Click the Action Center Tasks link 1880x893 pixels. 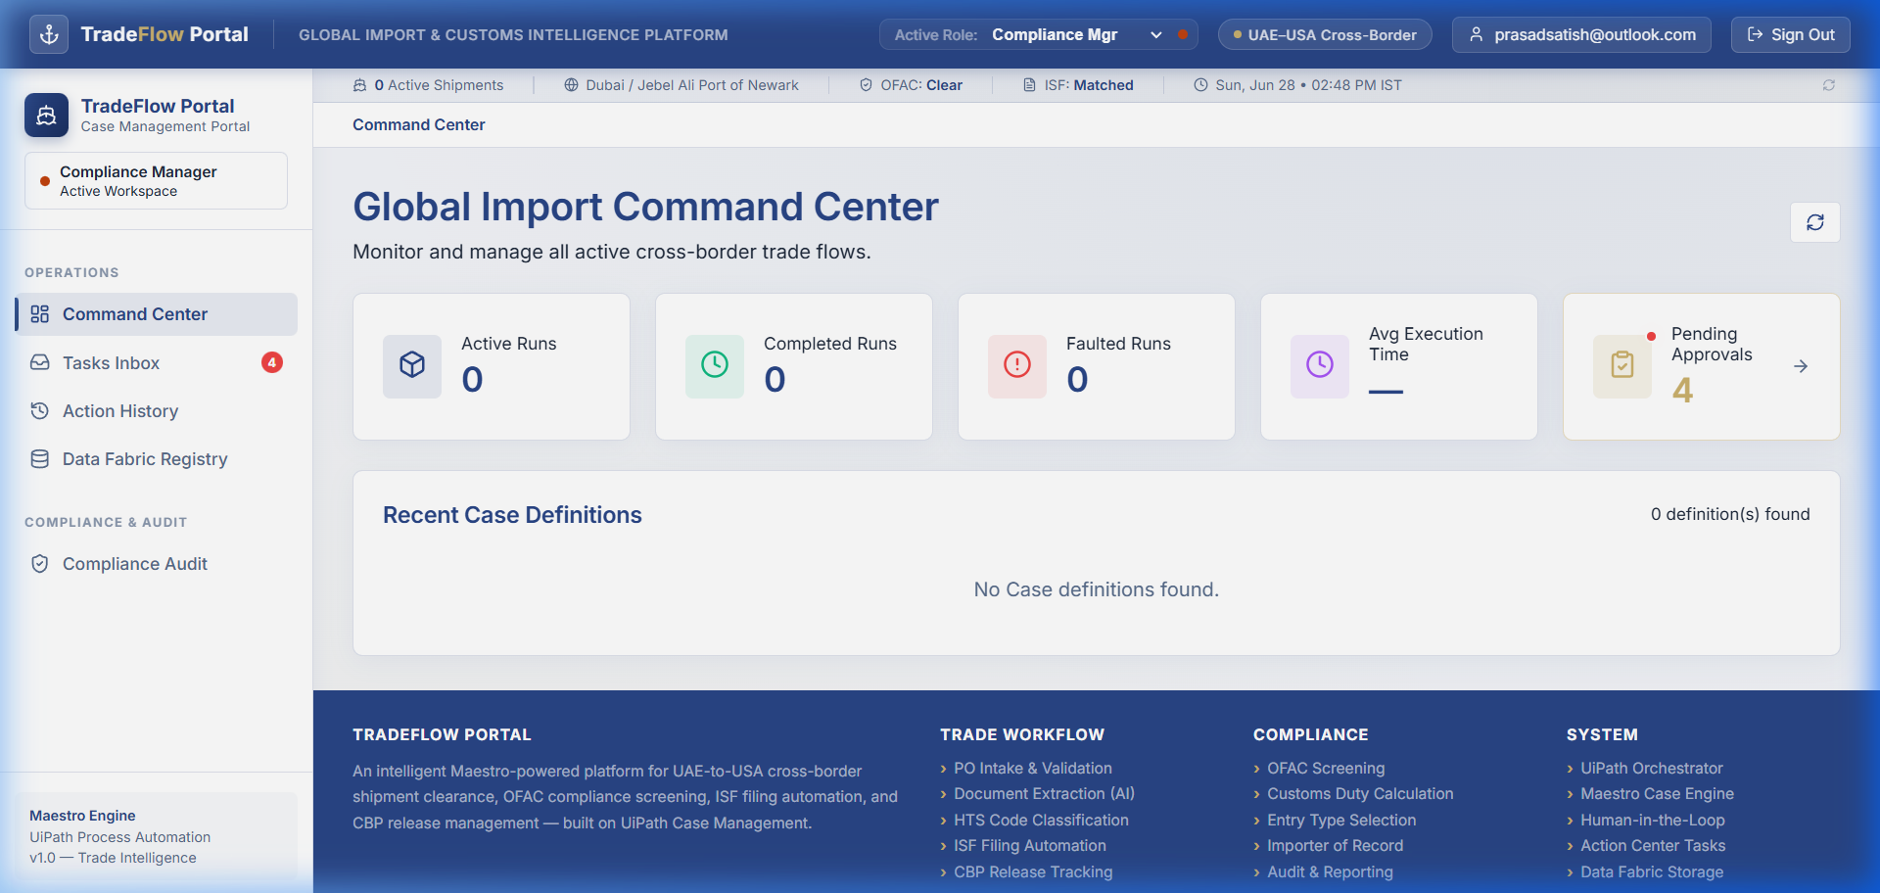1653,845
